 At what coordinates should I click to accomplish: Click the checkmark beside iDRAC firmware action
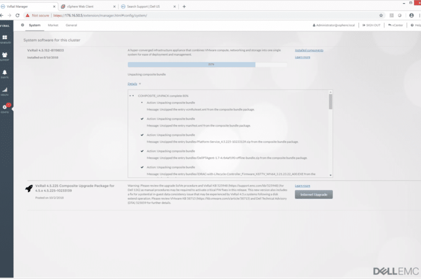(142, 167)
